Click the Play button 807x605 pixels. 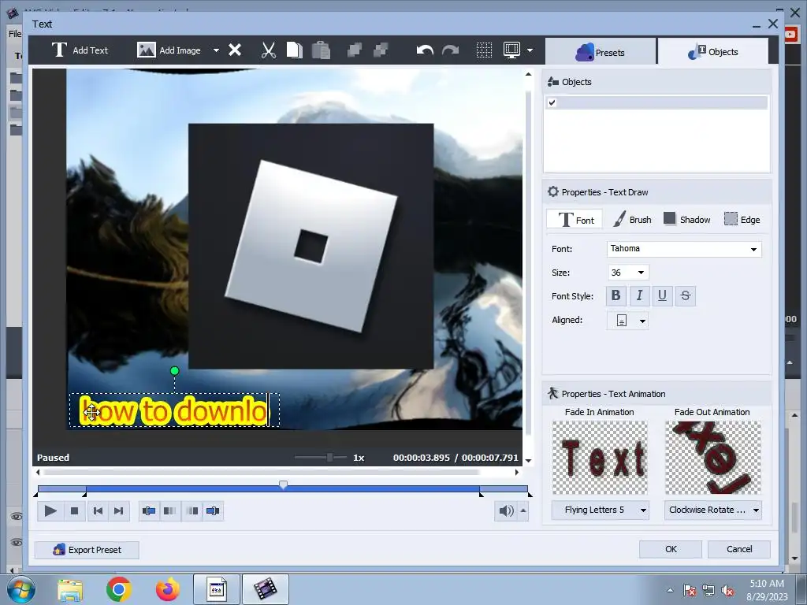point(50,510)
